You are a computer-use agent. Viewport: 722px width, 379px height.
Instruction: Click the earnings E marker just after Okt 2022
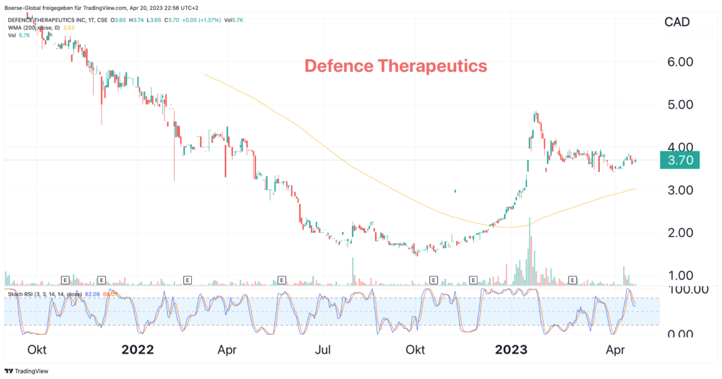(433, 280)
